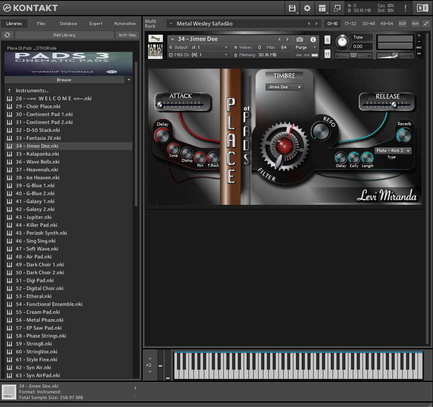Open the Database tab
This screenshot has height=407, width=433.
click(68, 24)
